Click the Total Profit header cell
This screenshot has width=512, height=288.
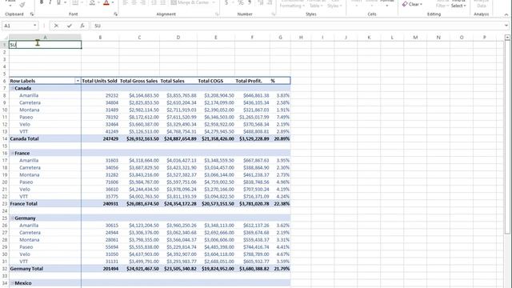coord(253,81)
